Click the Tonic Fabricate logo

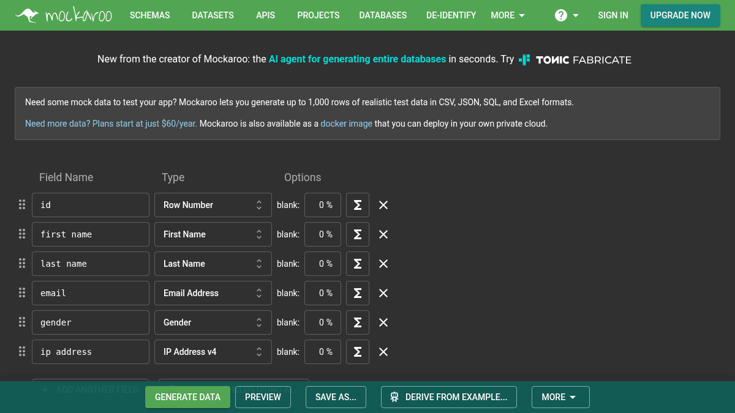tap(575, 59)
